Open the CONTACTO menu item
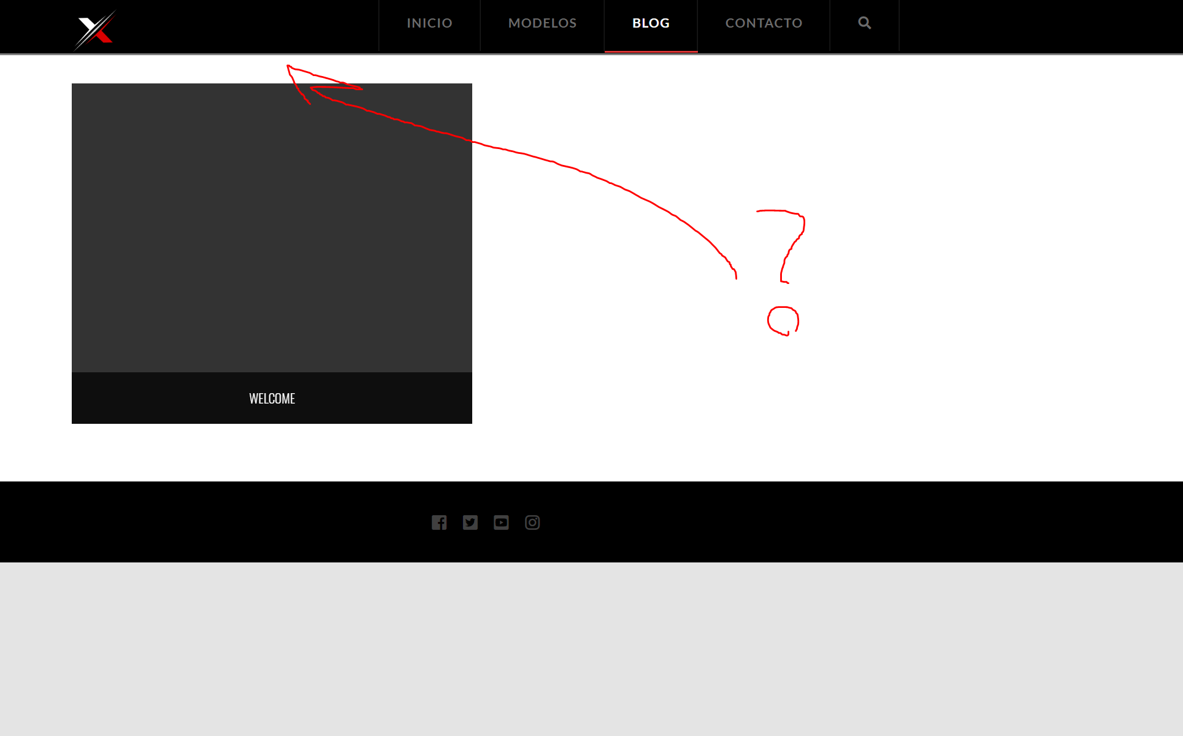The width and height of the screenshot is (1183, 736). point(764,23)
